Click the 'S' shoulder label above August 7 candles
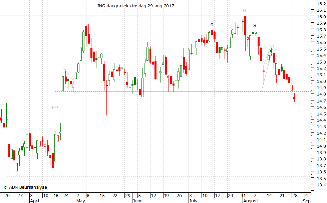This screenshot has height=203, width=327. pyautogui.click(x=255, y=26)
